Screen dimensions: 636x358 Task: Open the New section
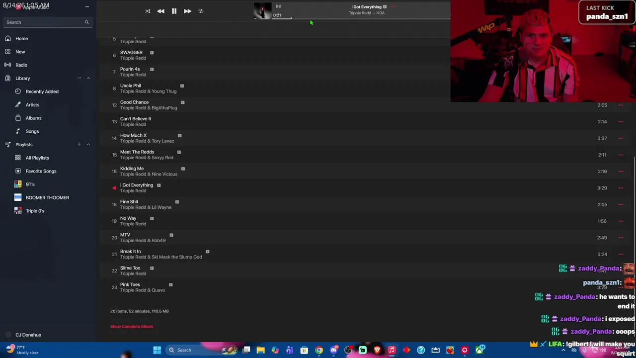click(x=20, y=52)
